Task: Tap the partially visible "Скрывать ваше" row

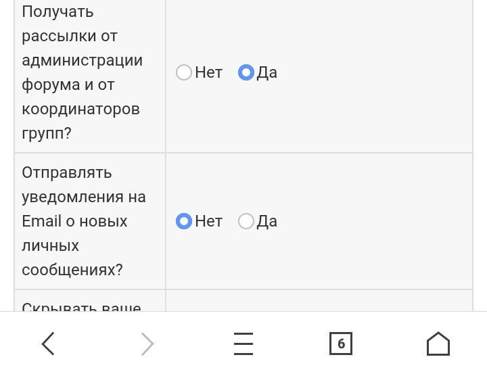Action: (x=81, y=308)
